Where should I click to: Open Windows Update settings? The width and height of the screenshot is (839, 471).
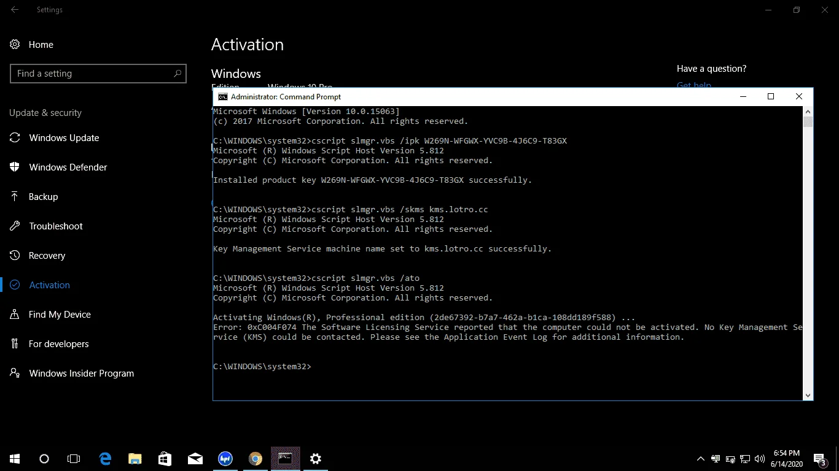click(x=55, y=138)
